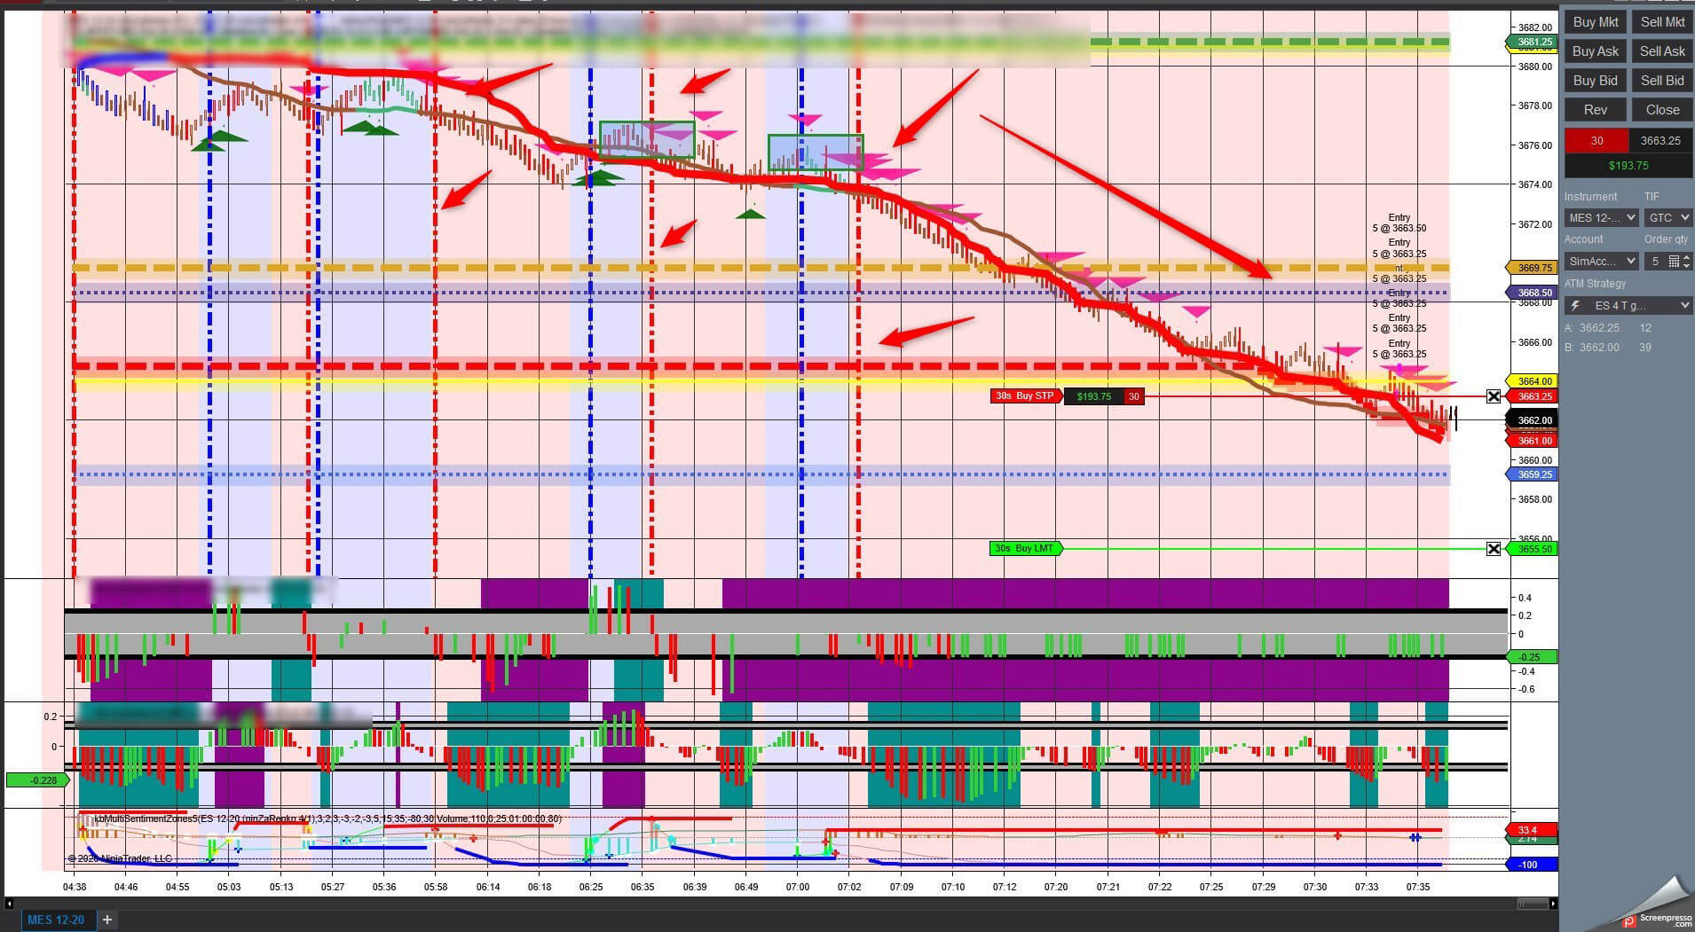Click the 3662.00 current price marker
This screenshot has width=1695, height=932.
[1533, 420]
